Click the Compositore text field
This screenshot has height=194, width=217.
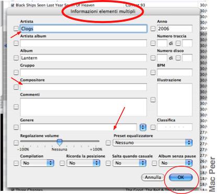pyautogui.click(x=84, y=87)
